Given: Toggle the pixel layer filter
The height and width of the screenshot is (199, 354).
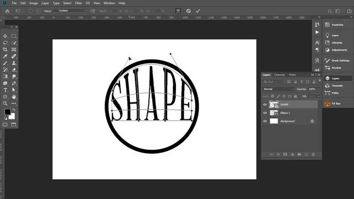Looking at the screenshot, I should tap(289, 82).
